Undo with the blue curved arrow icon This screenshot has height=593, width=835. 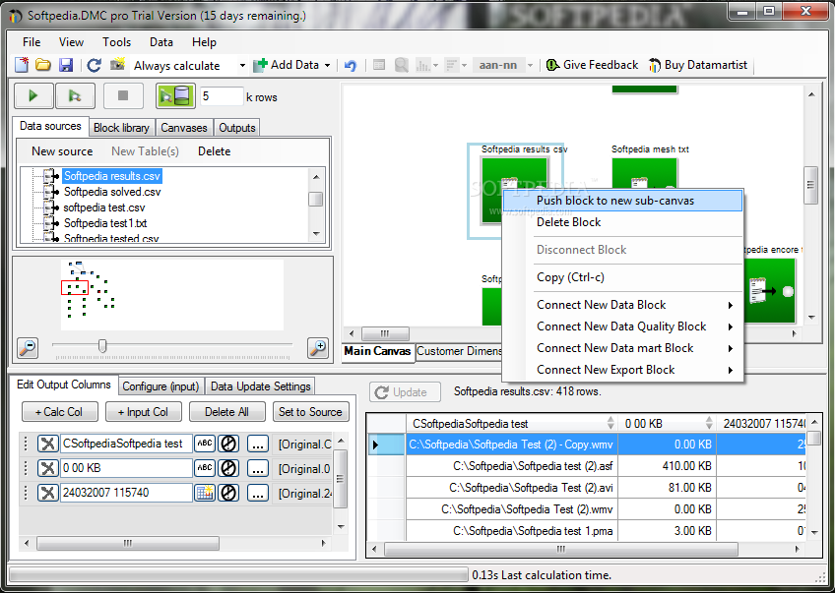click(350, 65)
